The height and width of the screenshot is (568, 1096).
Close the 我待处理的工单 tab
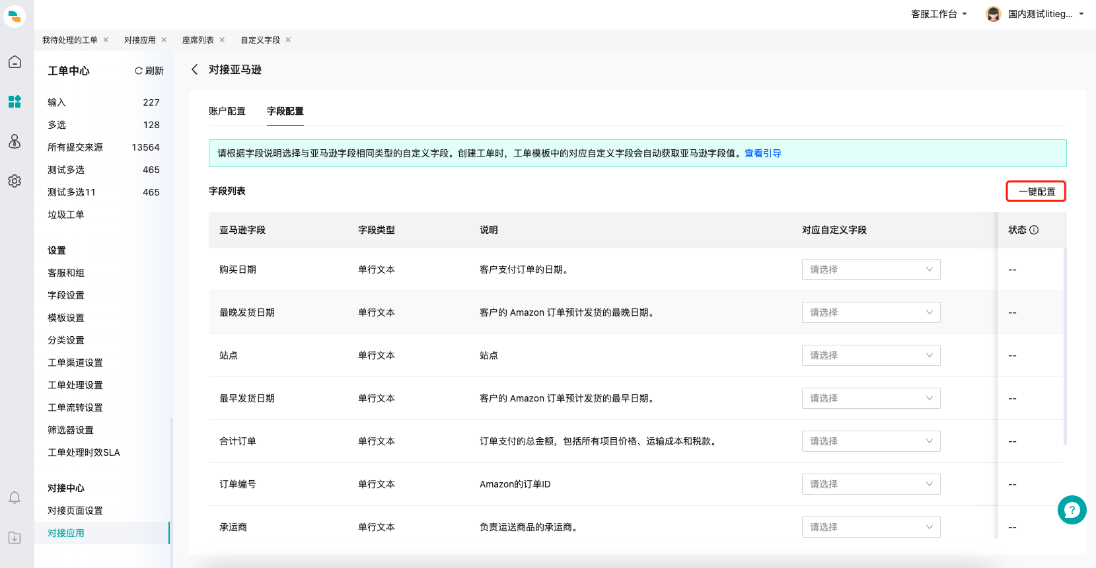(x=106, y=40)
